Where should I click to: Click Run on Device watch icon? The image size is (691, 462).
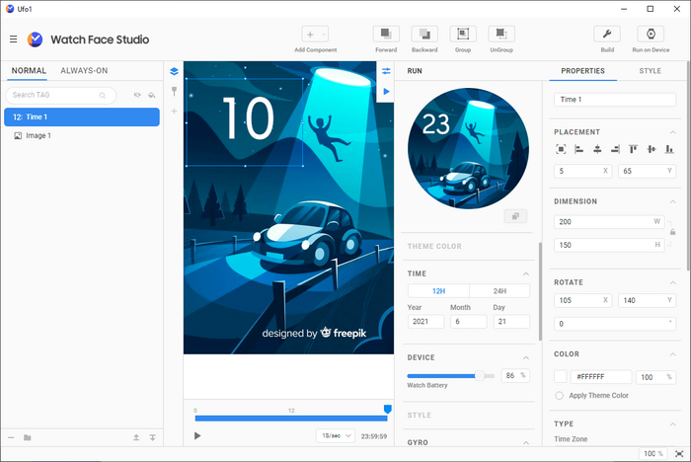[x=651, y=35]
